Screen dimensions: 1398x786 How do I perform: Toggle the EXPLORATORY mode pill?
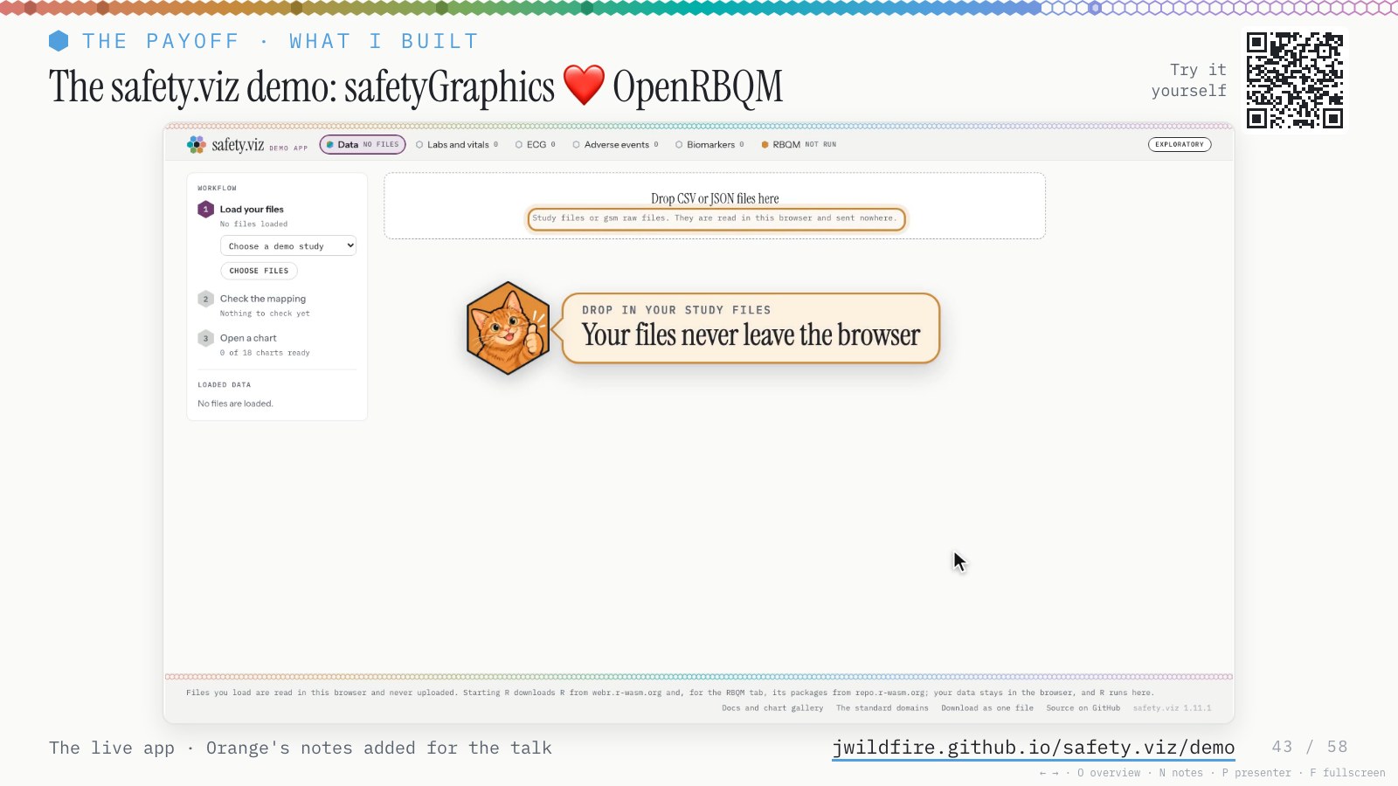(x=1180, y=145)
